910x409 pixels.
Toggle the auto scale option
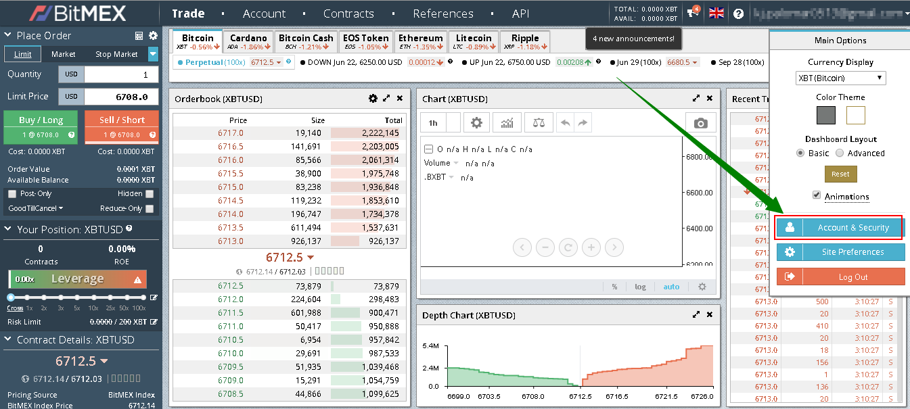pyautogui.click(x=671, y=287)
